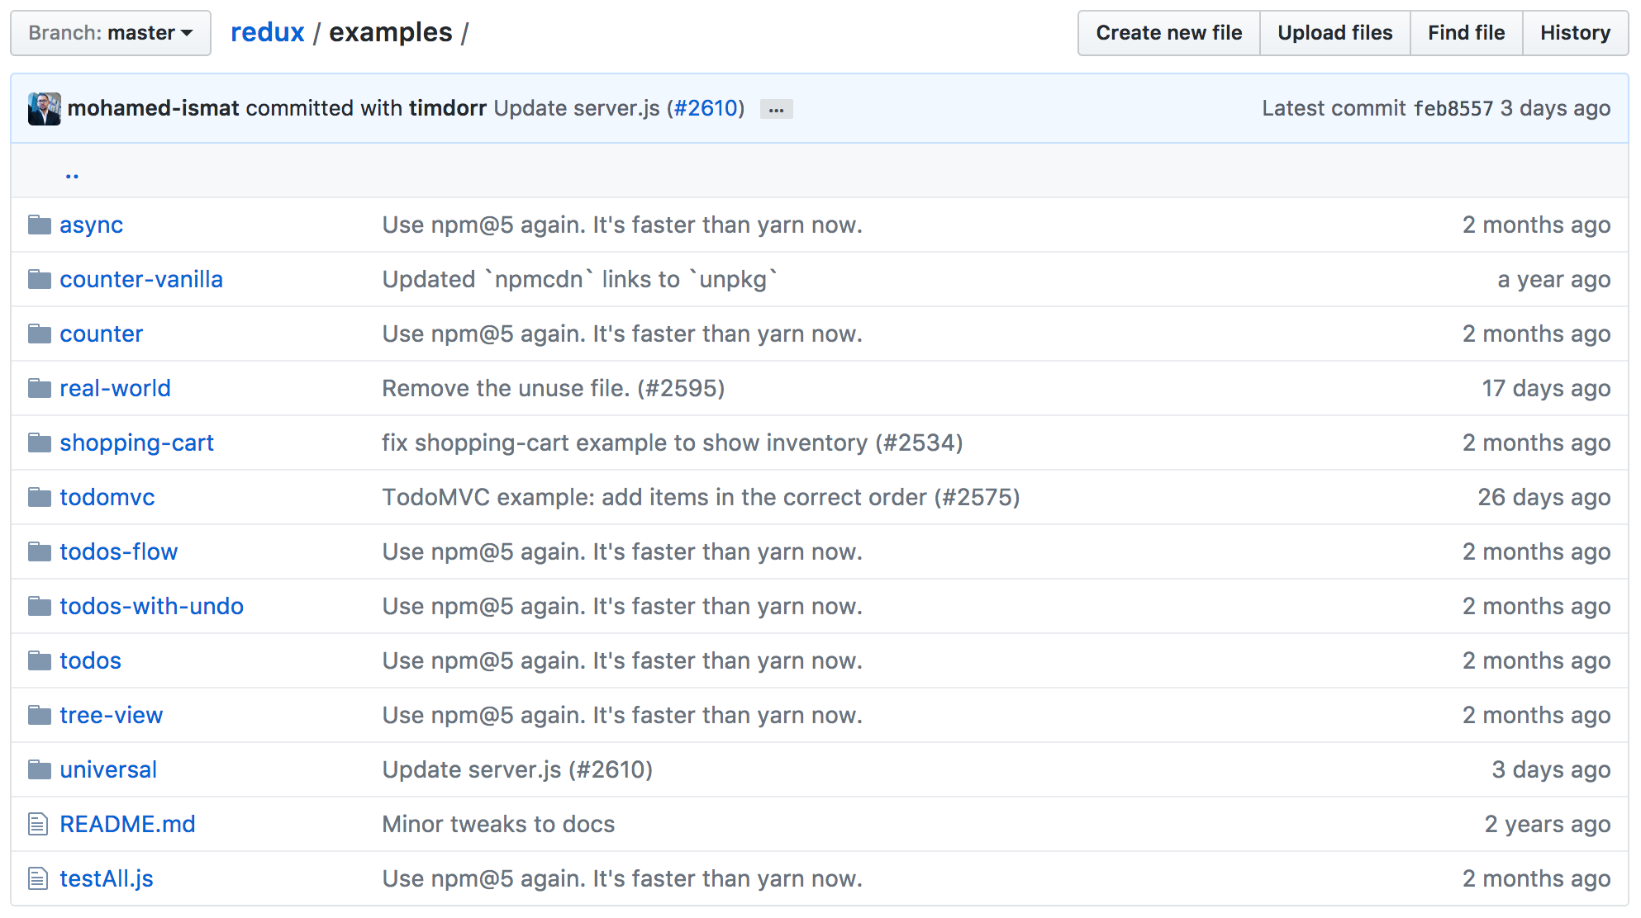
Task: Click the README.md file icon
Action: coord(38,824)
